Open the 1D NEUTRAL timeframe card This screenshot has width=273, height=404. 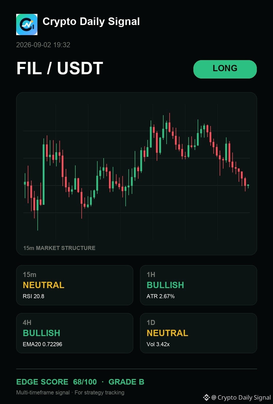point(198,333)
